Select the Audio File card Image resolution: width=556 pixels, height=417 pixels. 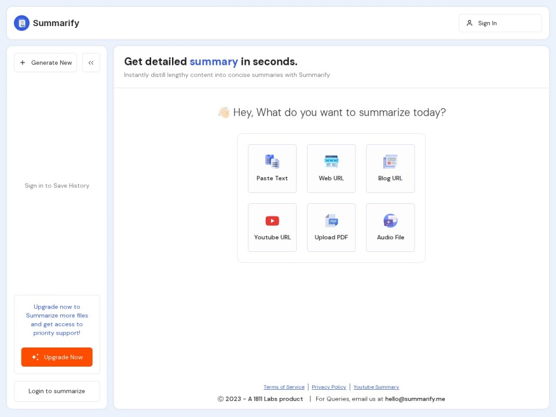tap(390, 228)
